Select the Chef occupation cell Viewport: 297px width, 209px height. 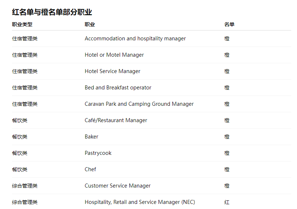click(90, 169)
